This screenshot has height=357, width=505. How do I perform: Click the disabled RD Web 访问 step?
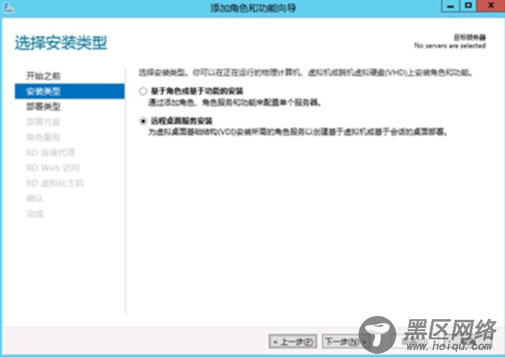[x=53, y=168]
